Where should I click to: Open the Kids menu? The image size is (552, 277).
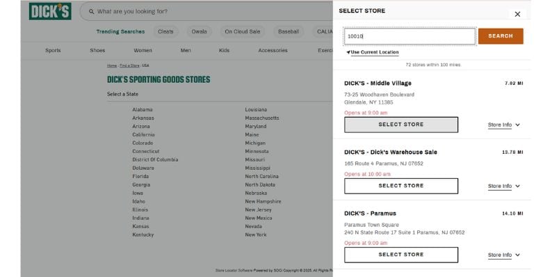point(225,50)
